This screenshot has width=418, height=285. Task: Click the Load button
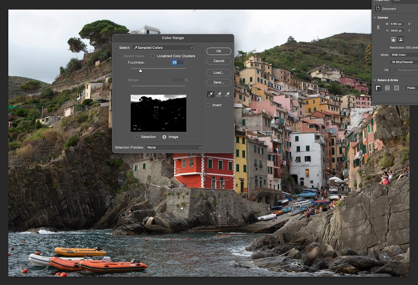[x=218, y=72]
